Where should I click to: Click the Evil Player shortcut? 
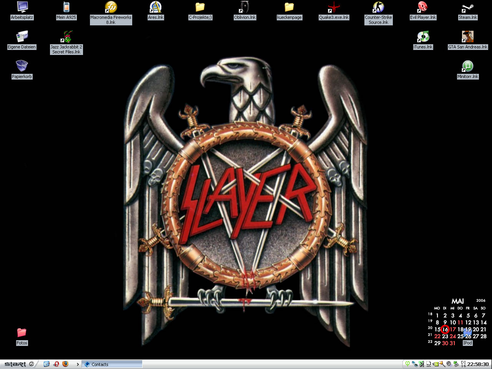click(x=423, y=7)
